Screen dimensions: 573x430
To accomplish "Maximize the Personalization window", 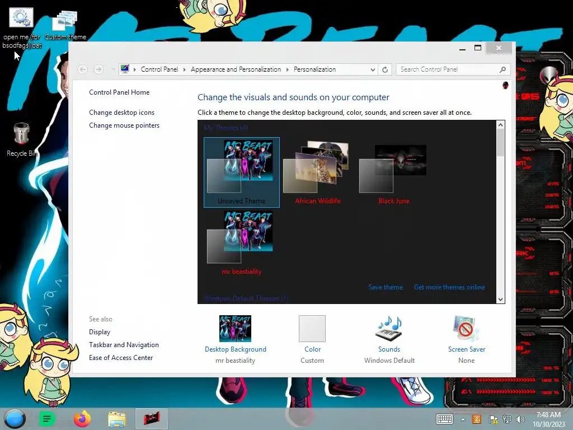I will pos(478,48).
